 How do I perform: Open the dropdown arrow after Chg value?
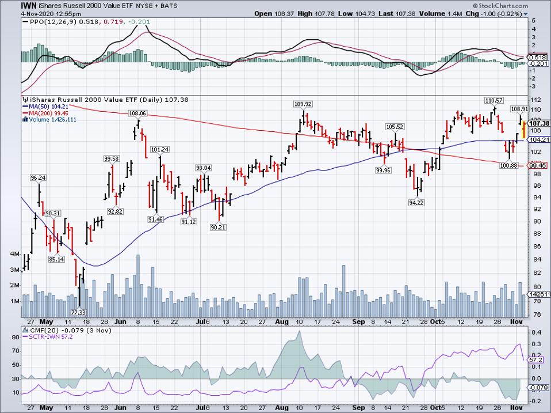[x=526, y=13]
